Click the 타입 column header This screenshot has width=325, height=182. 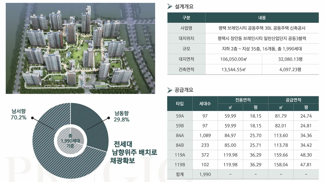[180, 103]
